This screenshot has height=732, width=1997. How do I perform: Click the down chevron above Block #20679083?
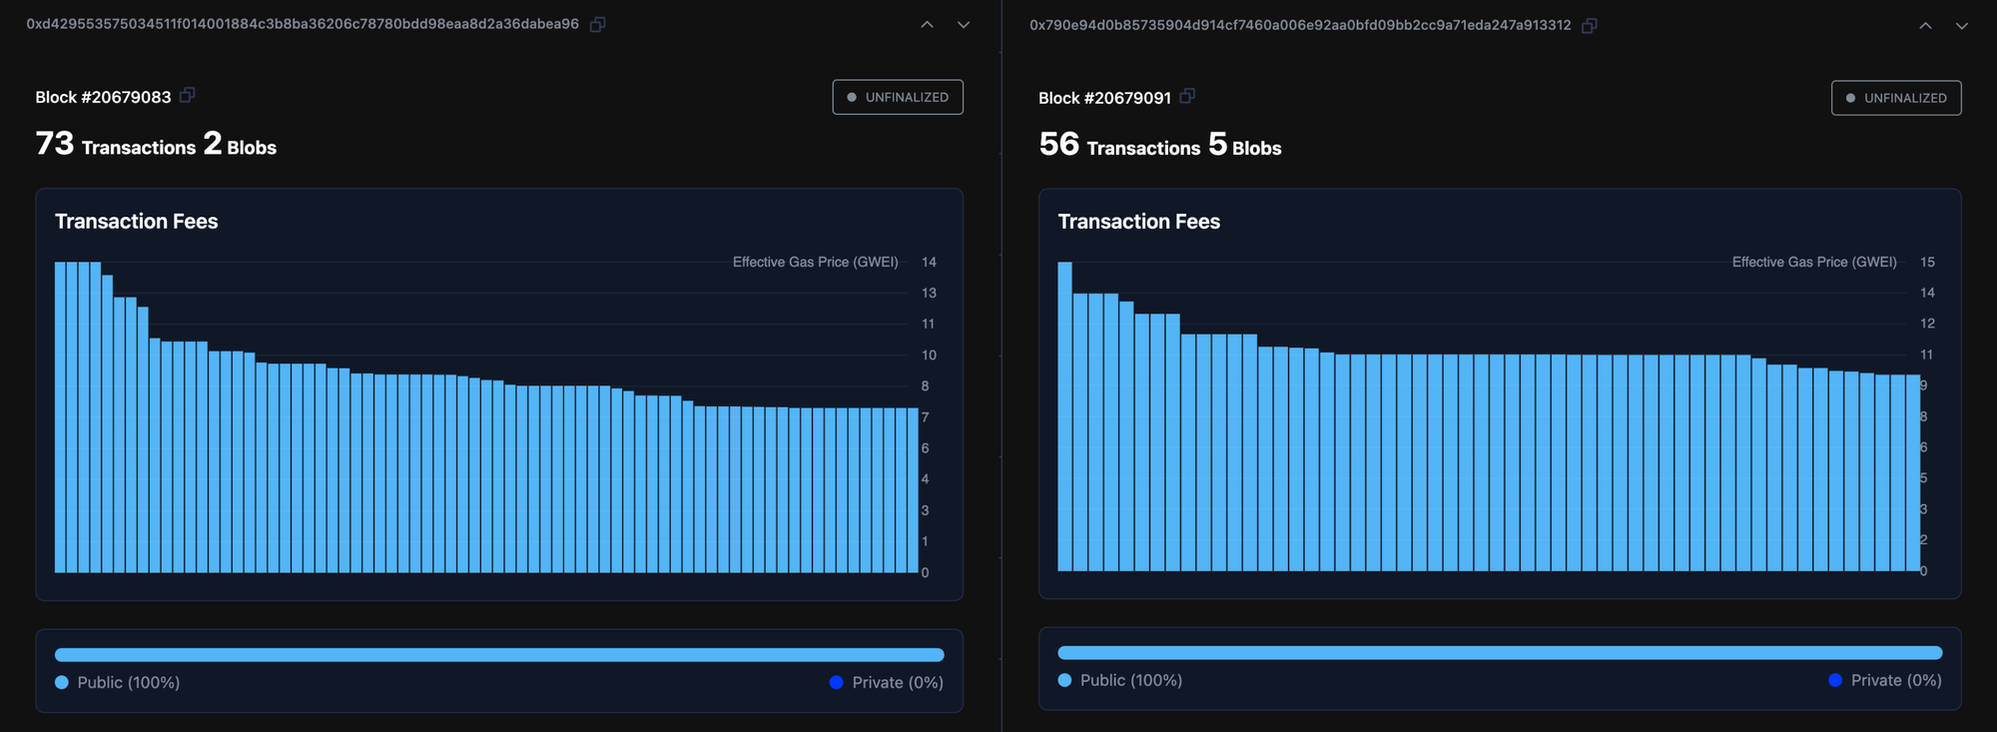[x=964, y=25]
